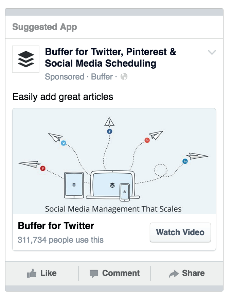
Task: Click the LinkedIn icon in illustration
Action: click(185, 161)
